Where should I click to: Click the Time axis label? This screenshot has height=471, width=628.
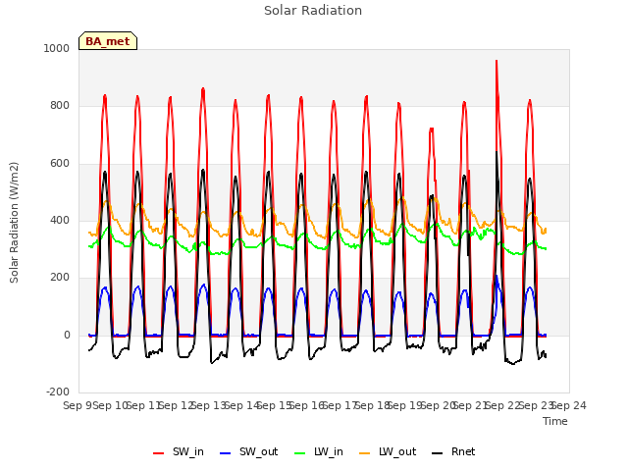[555, 421]
